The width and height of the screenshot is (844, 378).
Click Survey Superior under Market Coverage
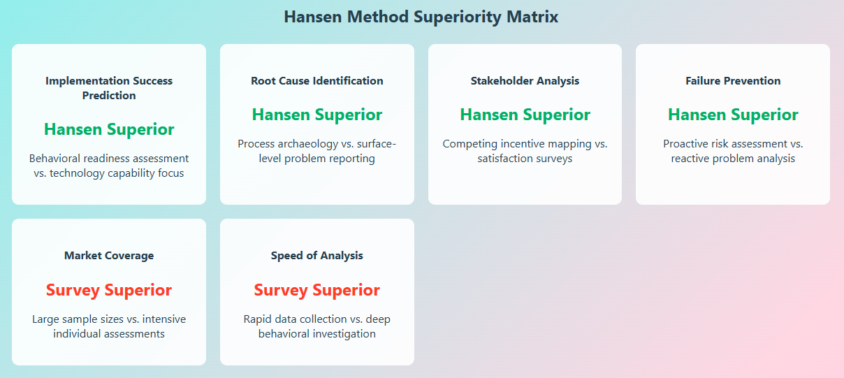109,290
